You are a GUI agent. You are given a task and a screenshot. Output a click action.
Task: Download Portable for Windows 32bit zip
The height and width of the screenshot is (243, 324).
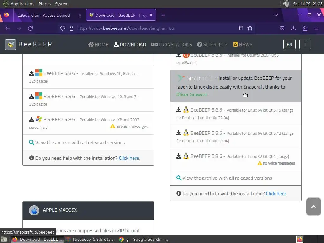pyautogui.click(x=88, y=100)
